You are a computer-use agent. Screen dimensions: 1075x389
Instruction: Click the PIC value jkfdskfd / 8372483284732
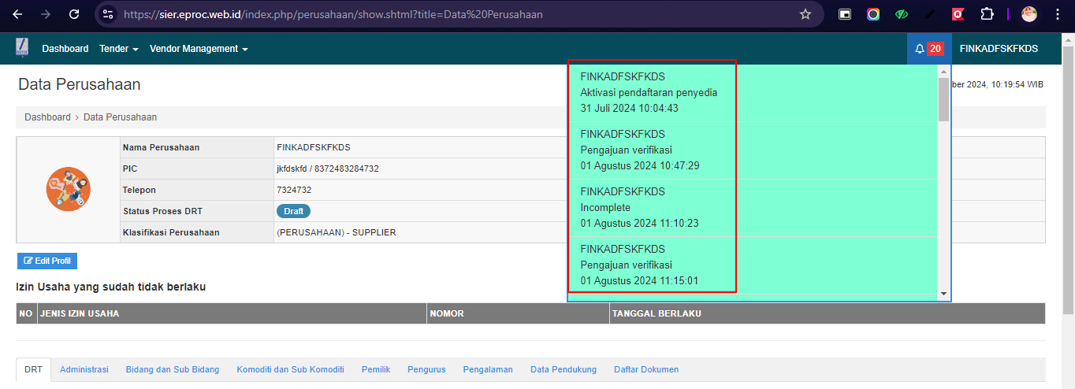327,169
